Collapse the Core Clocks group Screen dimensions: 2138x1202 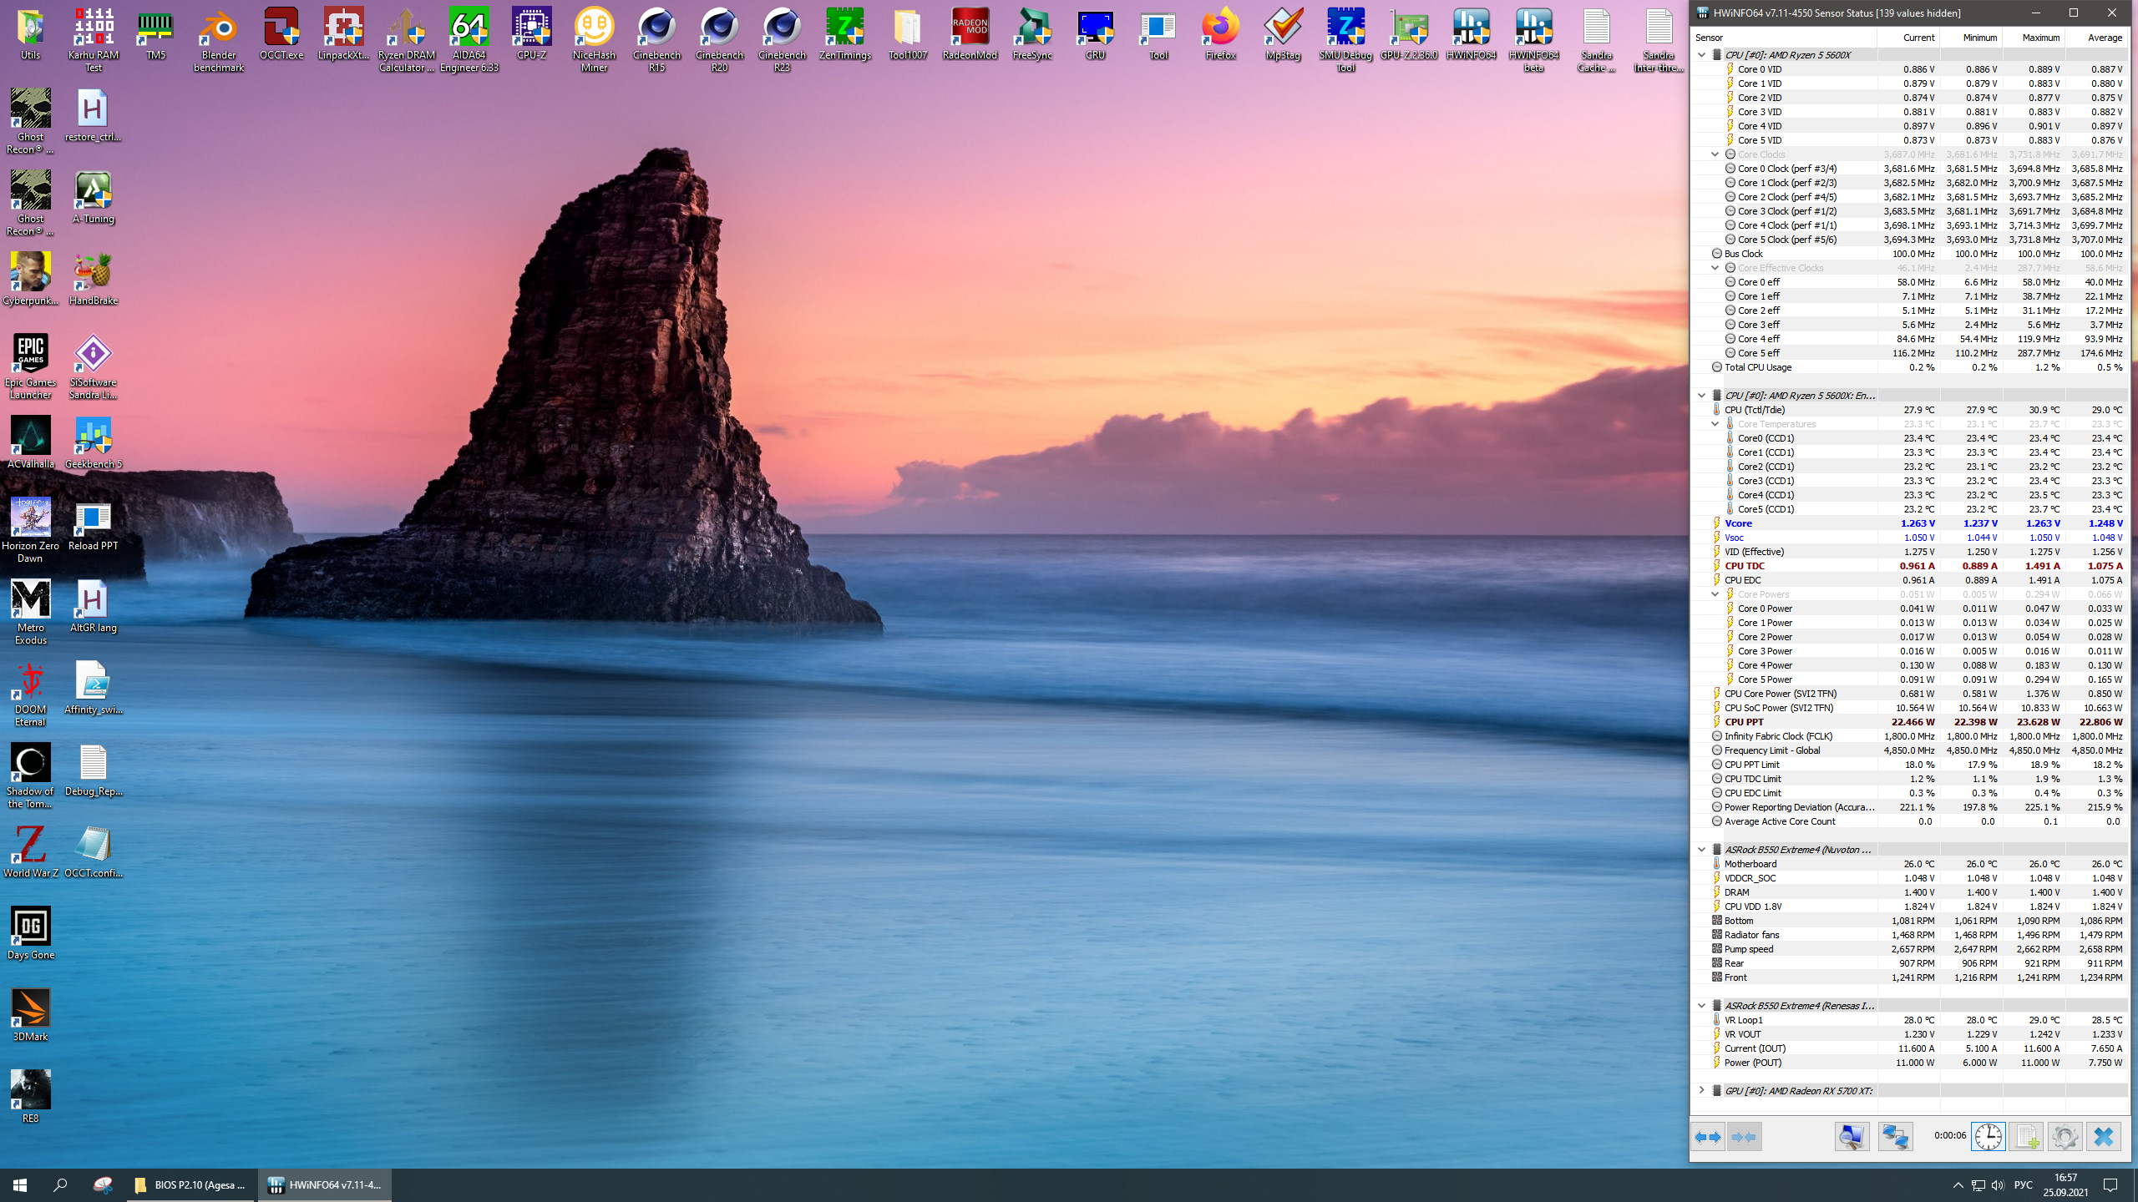coord(1715,154)
